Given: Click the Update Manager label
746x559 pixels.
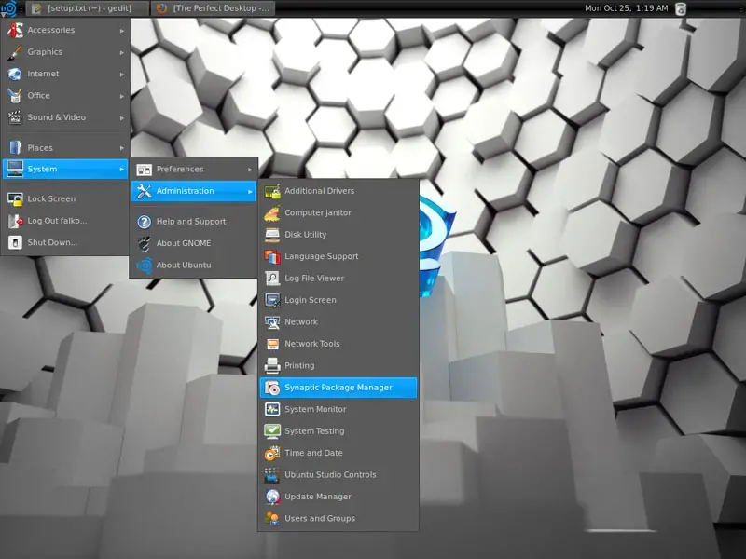Looking at the screenshot, I should pyautogui.click(x=318, y=497).
